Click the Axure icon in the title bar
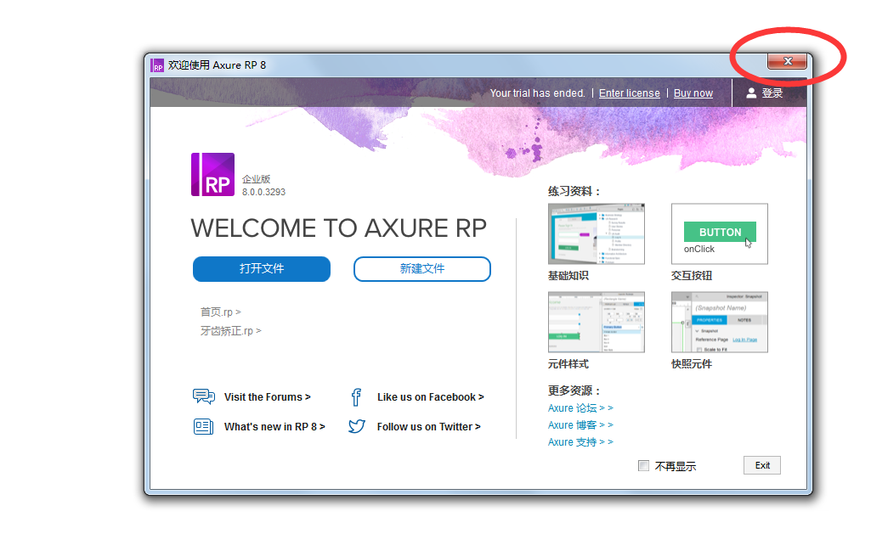This screenshot has height=545, width=871. [x=158, y=65]
